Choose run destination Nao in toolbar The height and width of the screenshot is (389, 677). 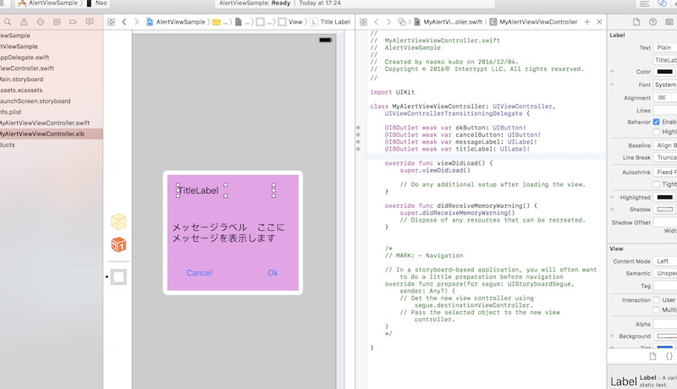point(97,3)
